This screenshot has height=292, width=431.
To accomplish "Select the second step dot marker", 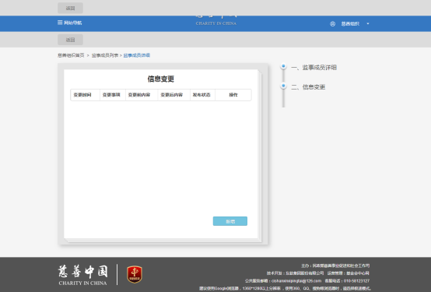I will [283, 86].
